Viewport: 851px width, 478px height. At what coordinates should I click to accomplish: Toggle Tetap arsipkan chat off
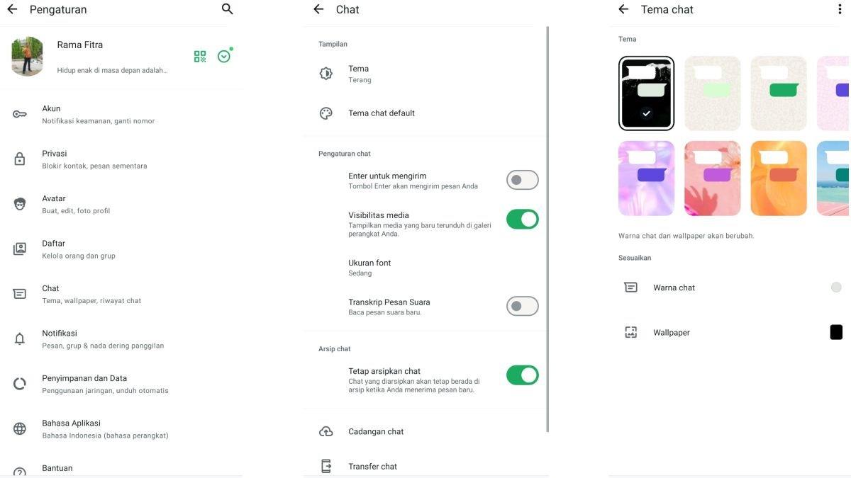[523, 375]
